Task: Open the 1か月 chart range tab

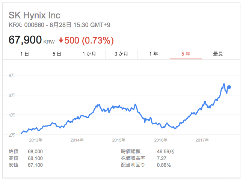Action: [x=89, y=54]
